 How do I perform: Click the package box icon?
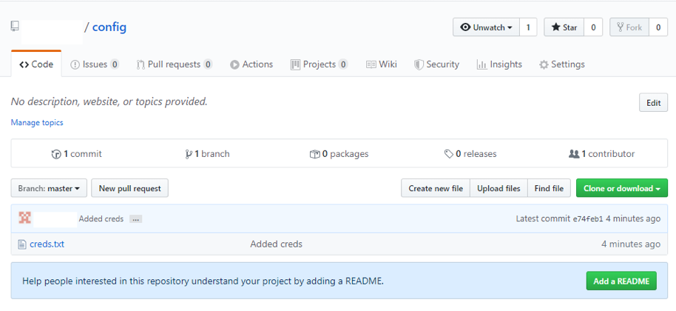pos(315,154)
